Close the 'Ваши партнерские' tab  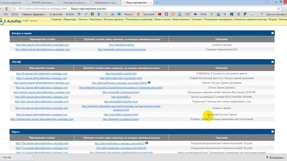coord(151,3)
